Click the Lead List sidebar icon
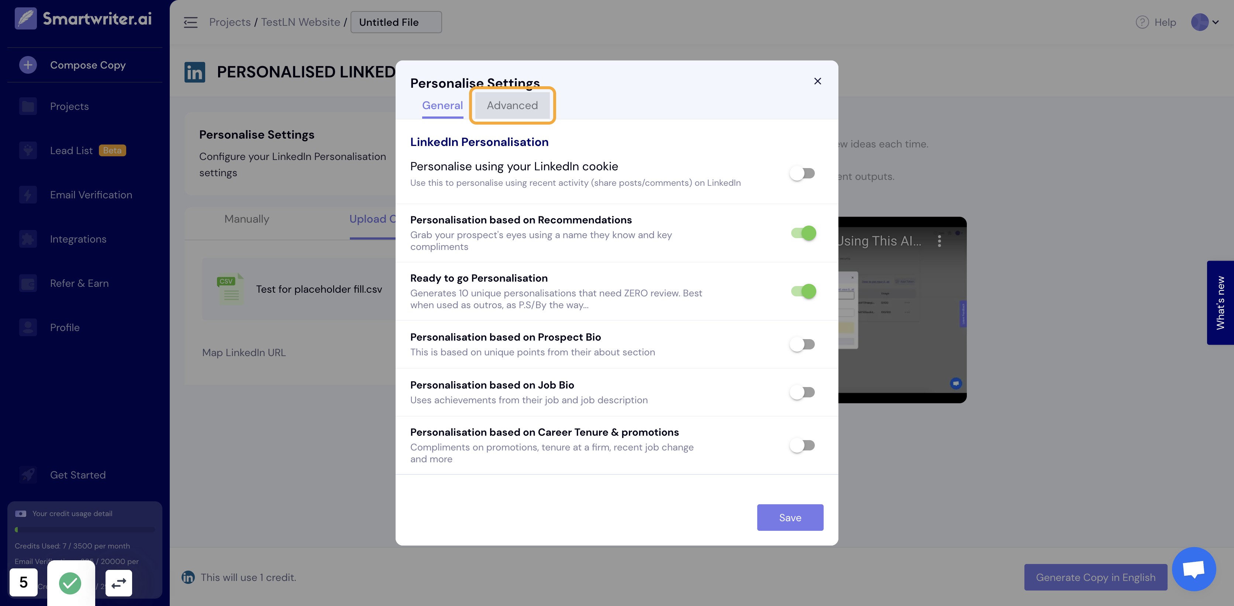Screen dimensions: 1234x606 (x=28, y=150)
